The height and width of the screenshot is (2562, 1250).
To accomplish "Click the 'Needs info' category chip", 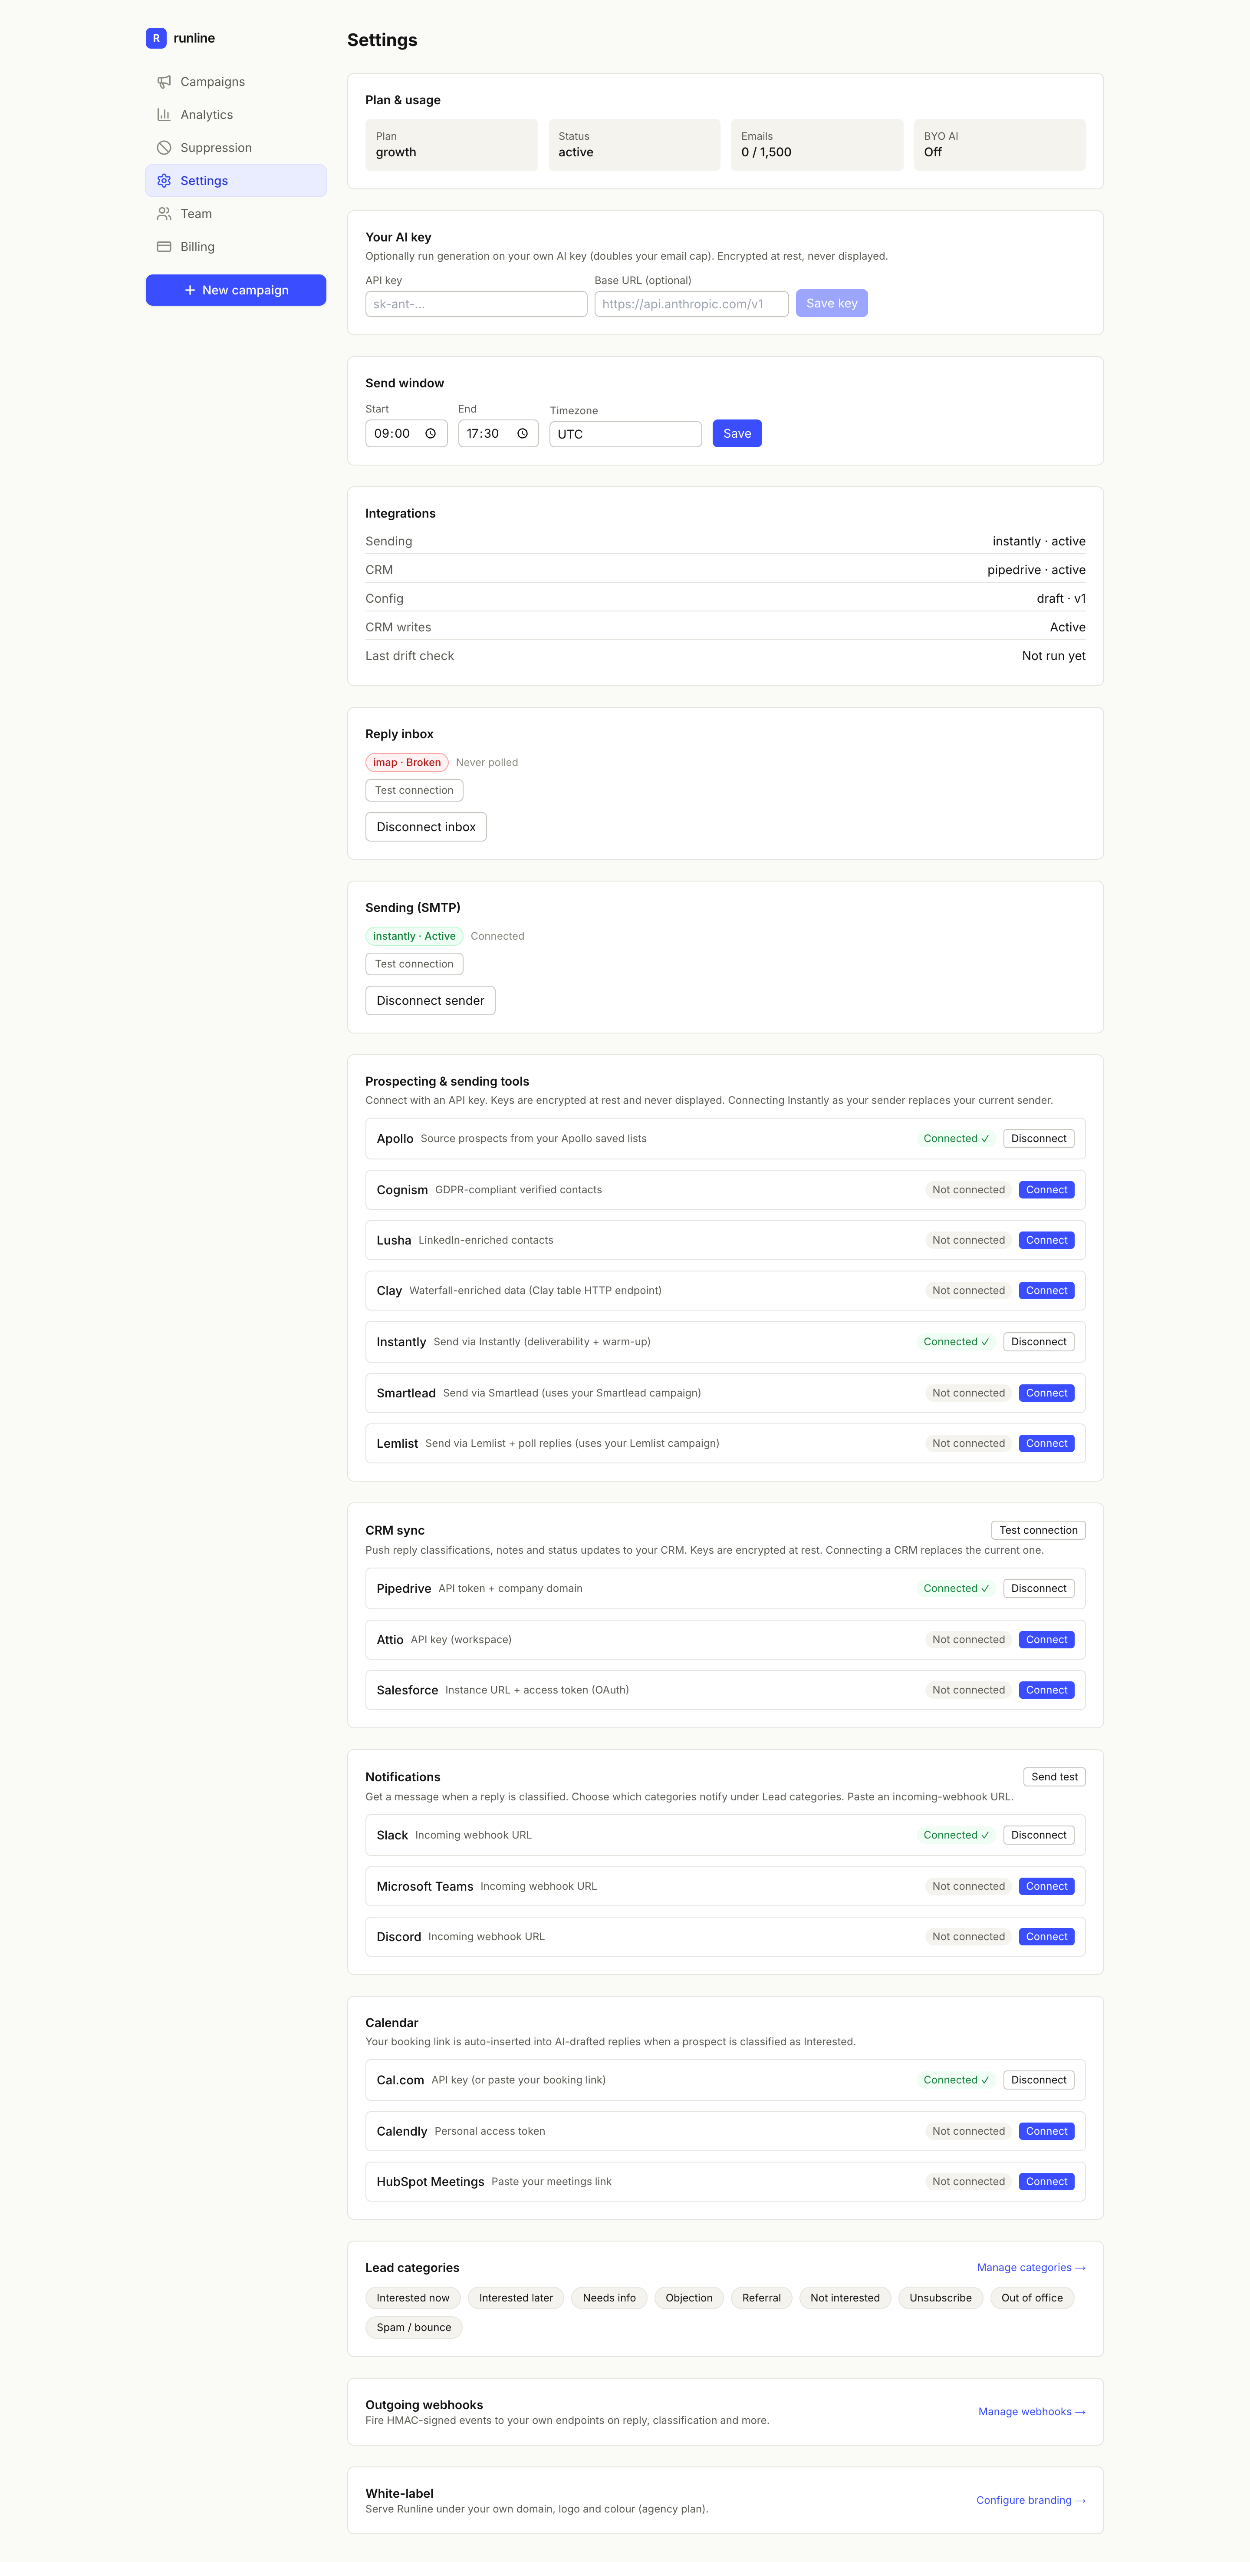I will [609, 2298].
